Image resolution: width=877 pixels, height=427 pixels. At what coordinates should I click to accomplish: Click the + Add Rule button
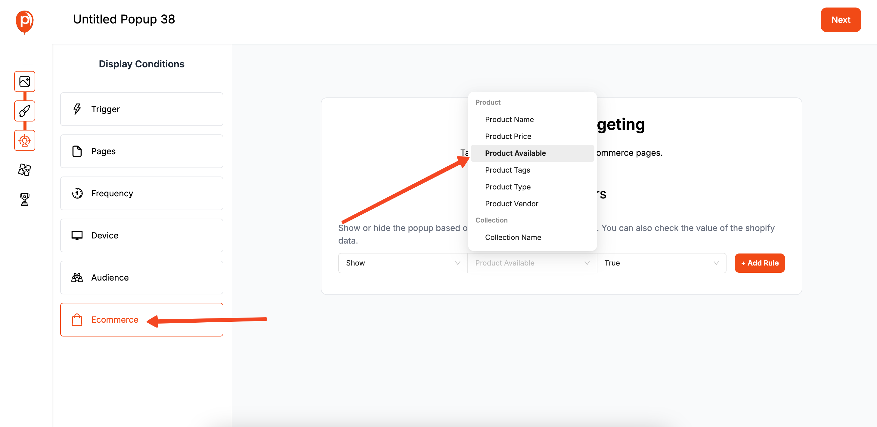[x=760, y=263]
